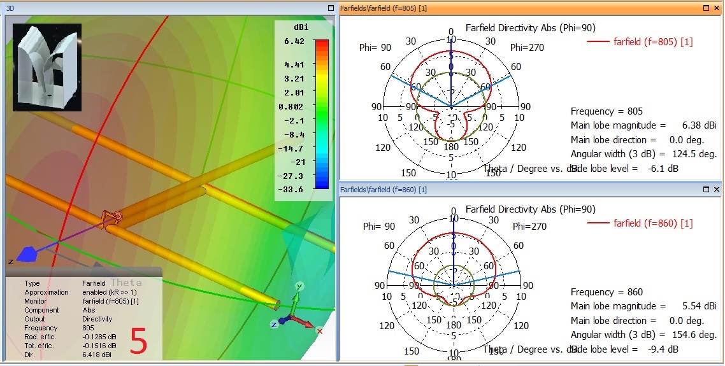Click 'Rad. effic. -0.1285 dB' value
725x366 pixels.
pyautogui.click(x=99, y=337)
